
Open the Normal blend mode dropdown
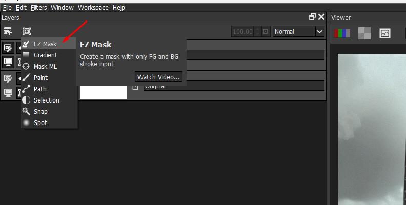[x=298, y=31]
